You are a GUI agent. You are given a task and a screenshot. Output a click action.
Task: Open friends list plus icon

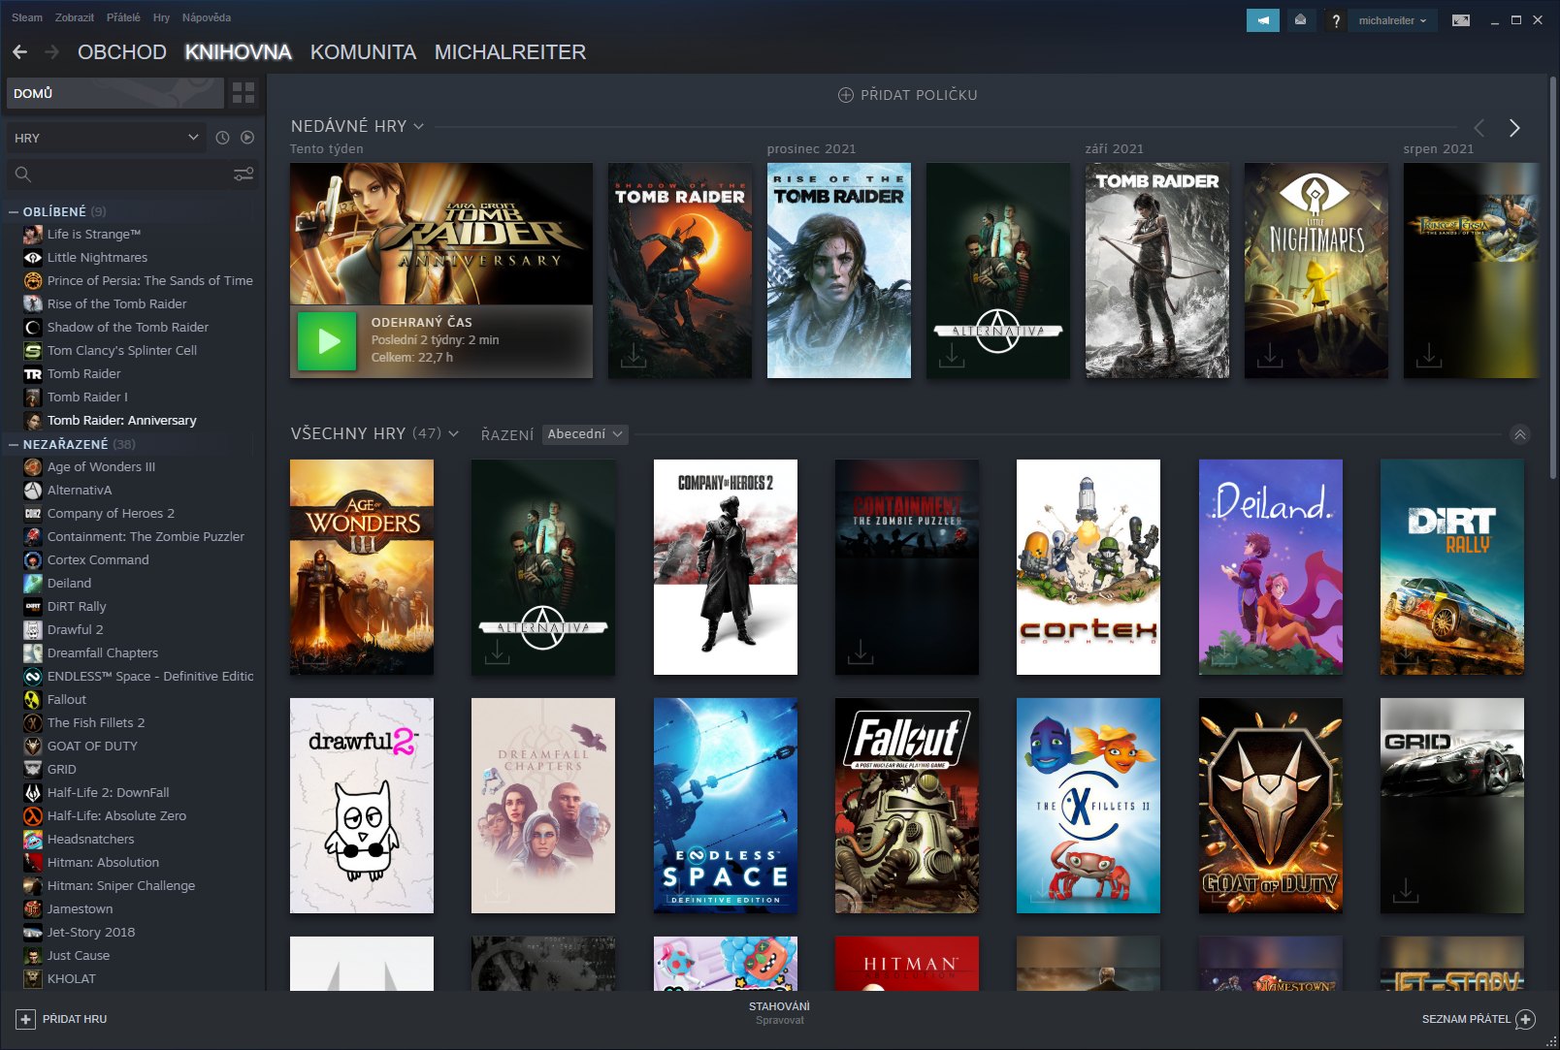[1525, 1019]
